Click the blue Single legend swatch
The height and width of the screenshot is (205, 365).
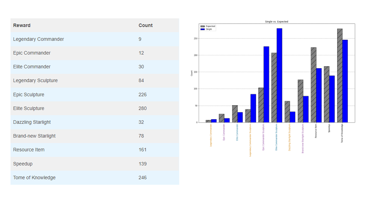click(x=203, y=29)
